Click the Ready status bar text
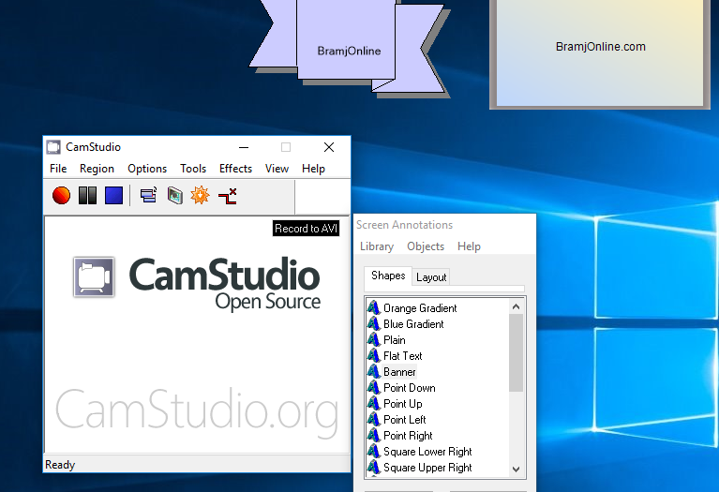 (x=60, y=465)
